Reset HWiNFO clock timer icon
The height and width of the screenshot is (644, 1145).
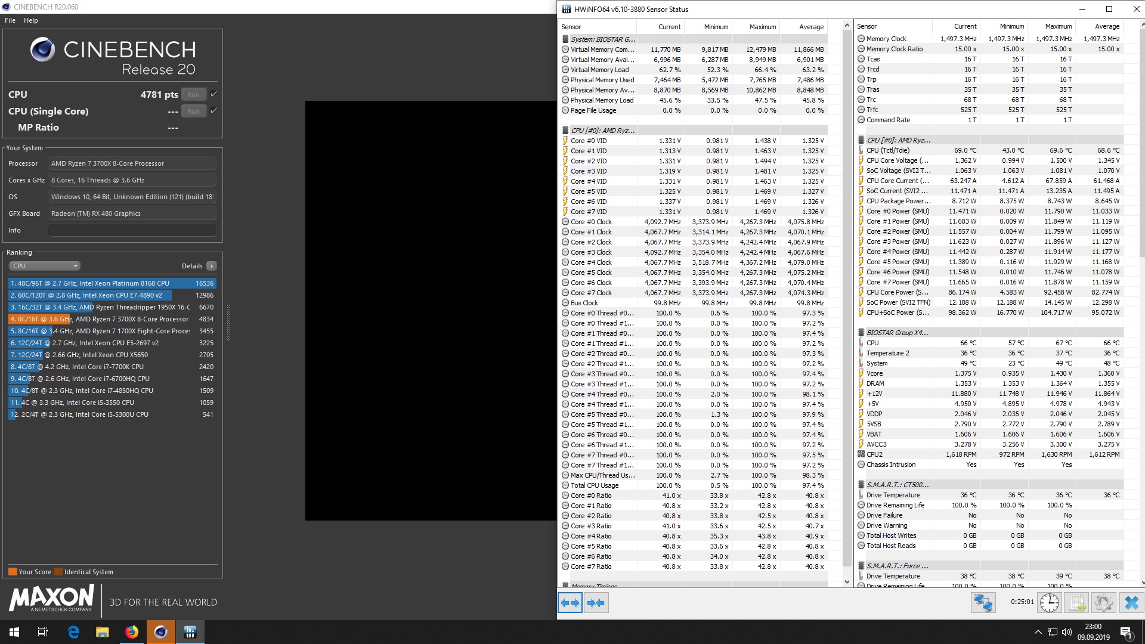click(1050, 603)
